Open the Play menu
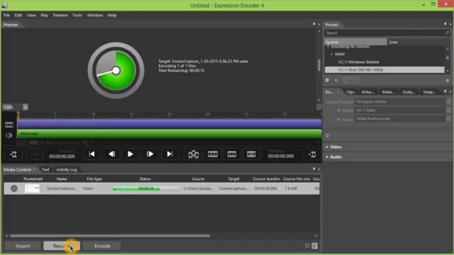 pyautogui.click(x=44, y=15)
